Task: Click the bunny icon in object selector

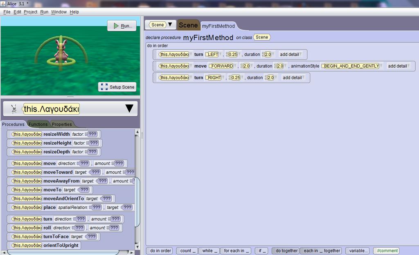Action: (14, 109)
